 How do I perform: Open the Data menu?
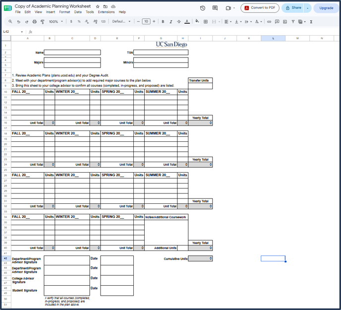(x=78, y=12)
